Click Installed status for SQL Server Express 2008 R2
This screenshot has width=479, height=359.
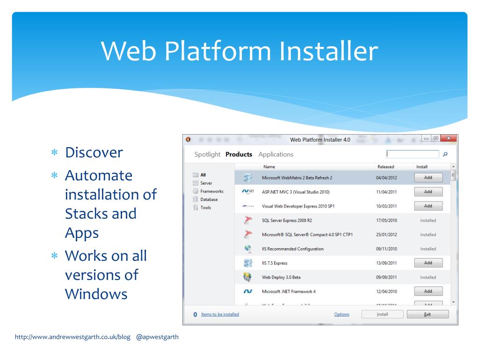428,221
